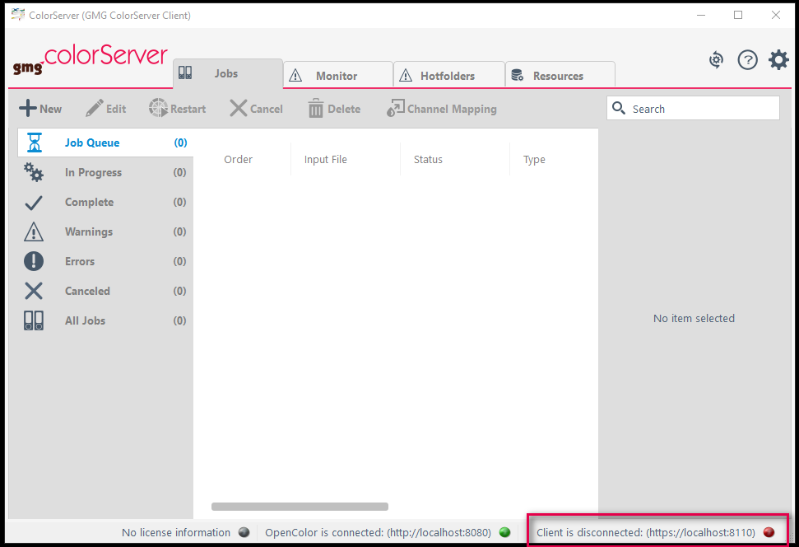Maximize the ColorServer window
Image resolution: width=799 pixels, height=547 pixels.
tap(738, 15)
